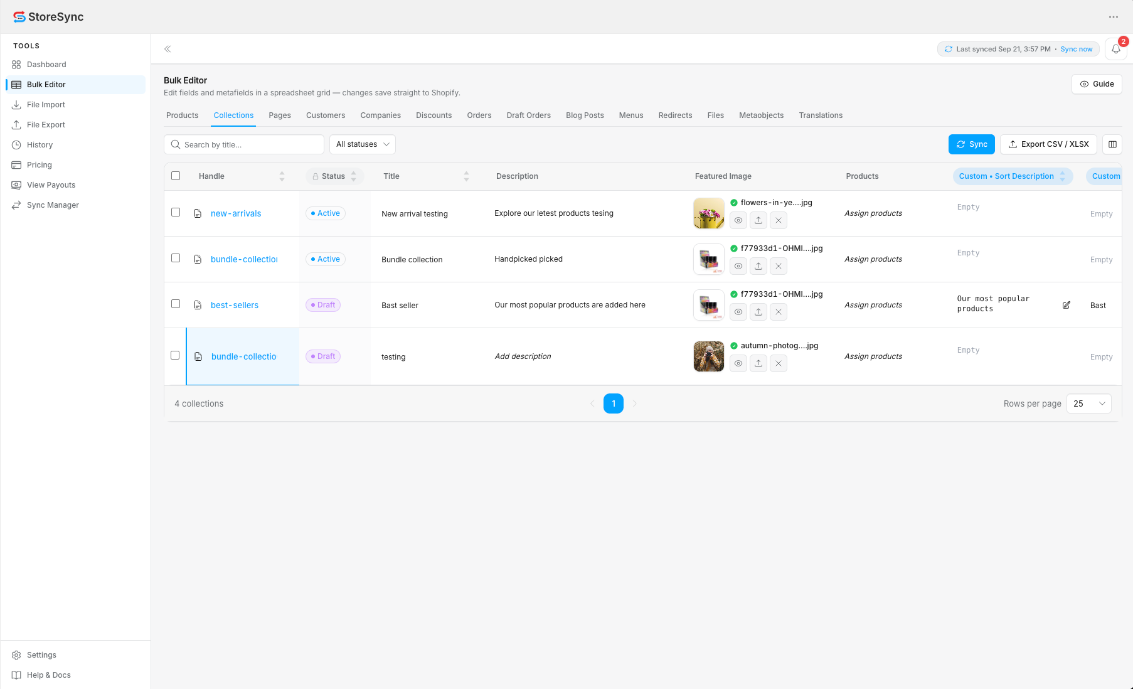1133x689 pixels.
Task: Click Export CSV / XLSX button
Action: click(x=1048, y=144)
